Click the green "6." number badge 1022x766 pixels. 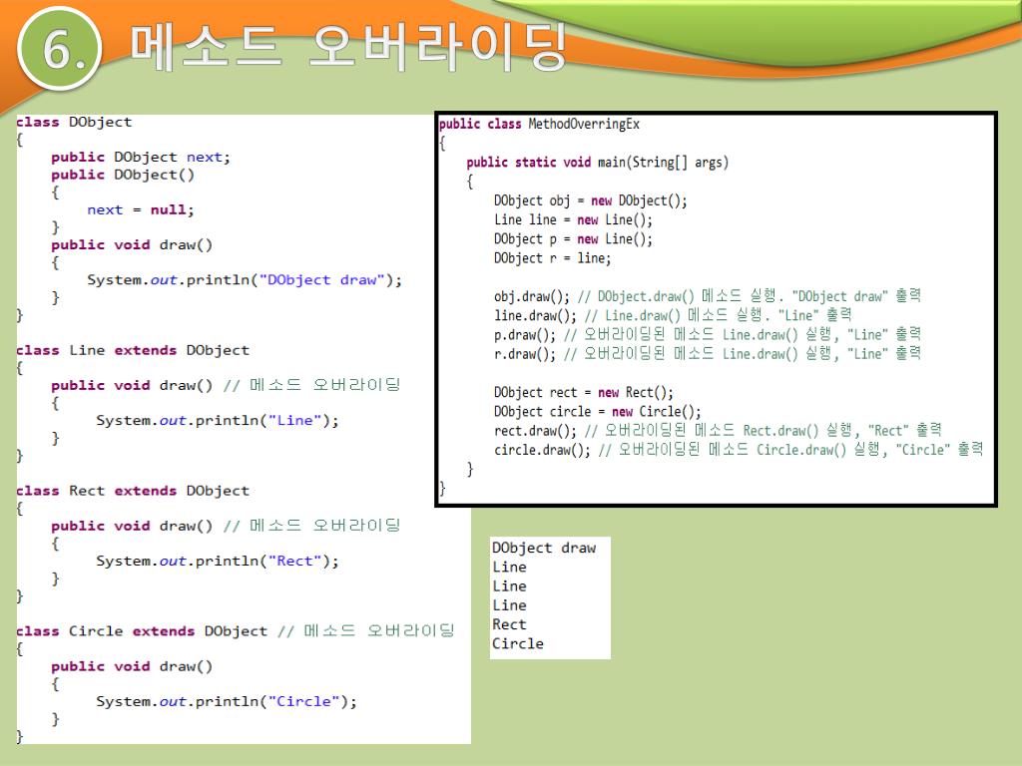(60, 48)
